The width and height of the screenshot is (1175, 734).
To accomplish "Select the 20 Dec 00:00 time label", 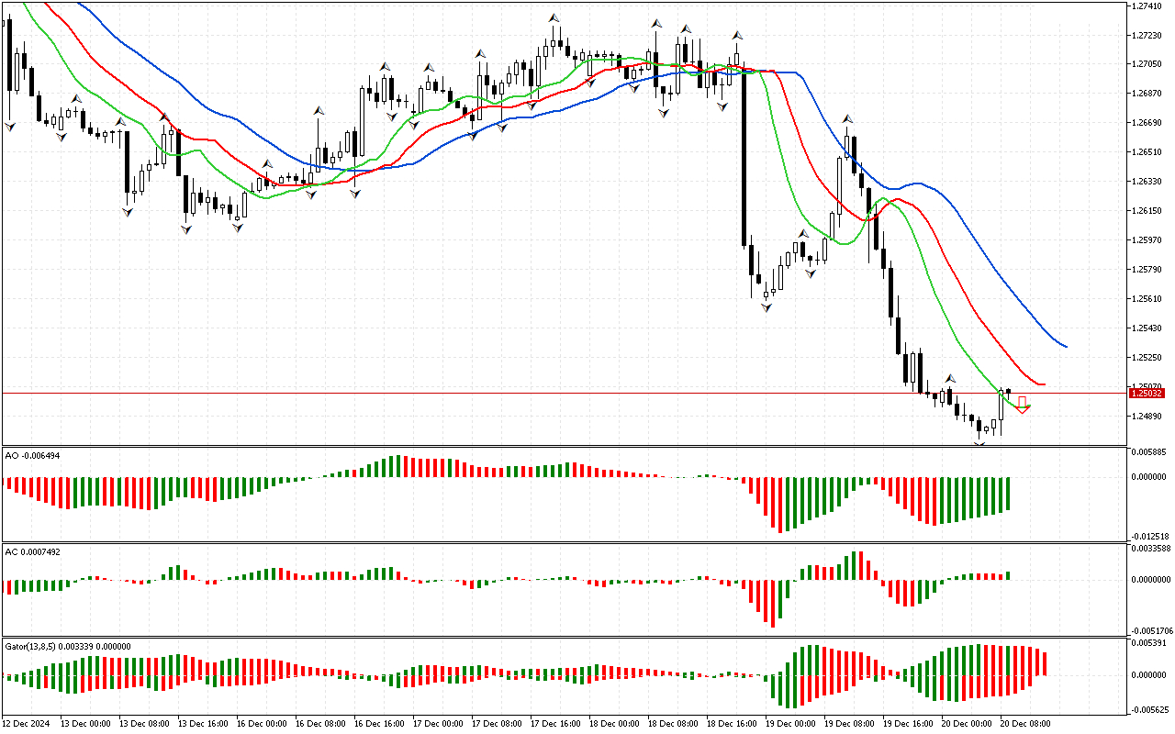I will pos(967,724).
